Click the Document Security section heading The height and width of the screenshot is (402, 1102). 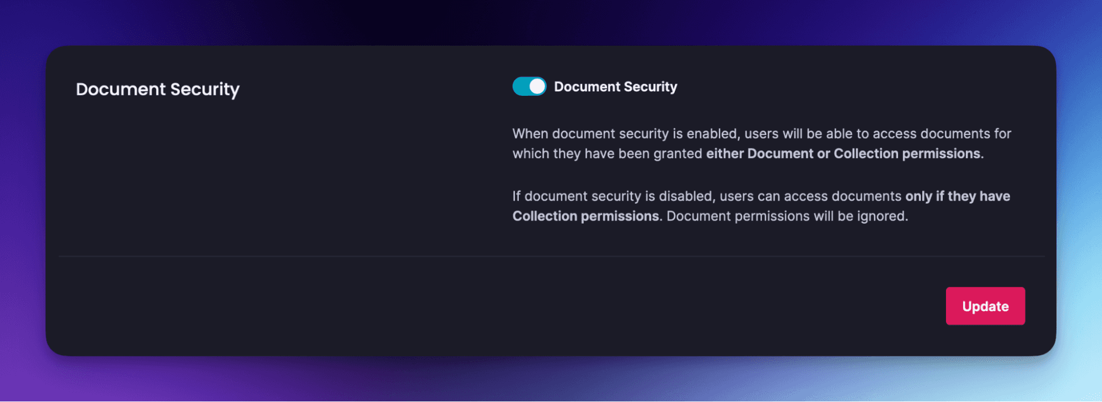[158, 89]
